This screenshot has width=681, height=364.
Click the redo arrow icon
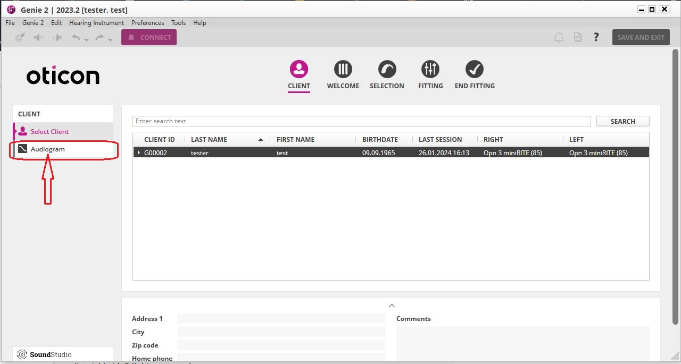(99, 37)
